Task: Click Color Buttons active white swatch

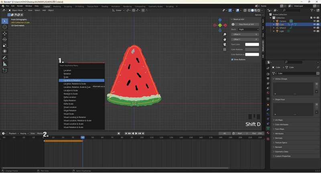Action: [x=252, y=55]
